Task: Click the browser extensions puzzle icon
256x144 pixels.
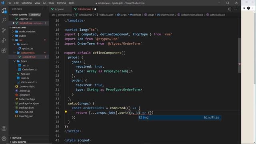Action: point(244,8)
